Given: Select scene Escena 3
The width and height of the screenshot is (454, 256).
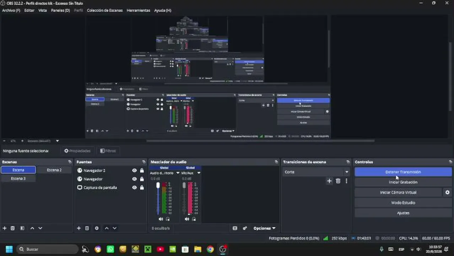Looking at the screenshot, I should 18,178.
